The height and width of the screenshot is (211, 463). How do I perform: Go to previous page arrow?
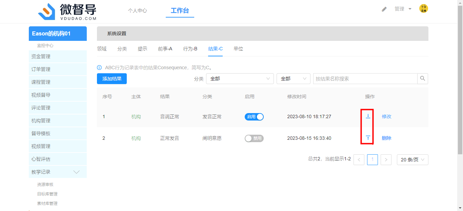point(359,160)
